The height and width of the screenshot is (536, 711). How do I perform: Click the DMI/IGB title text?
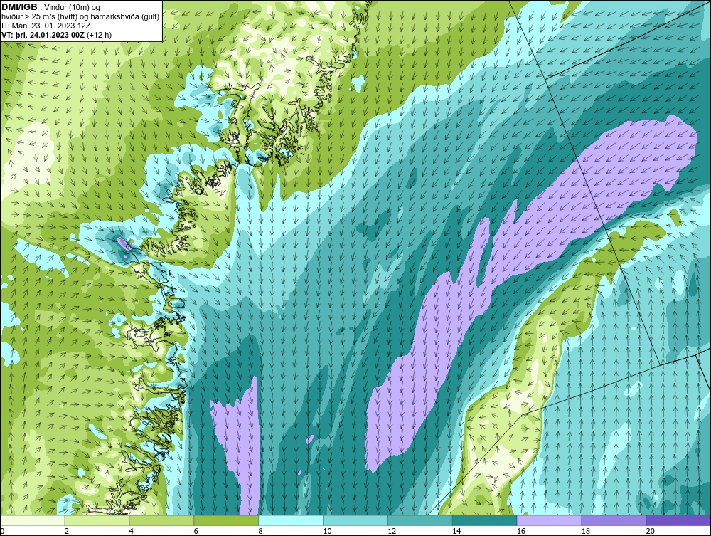tap(19, 7)
